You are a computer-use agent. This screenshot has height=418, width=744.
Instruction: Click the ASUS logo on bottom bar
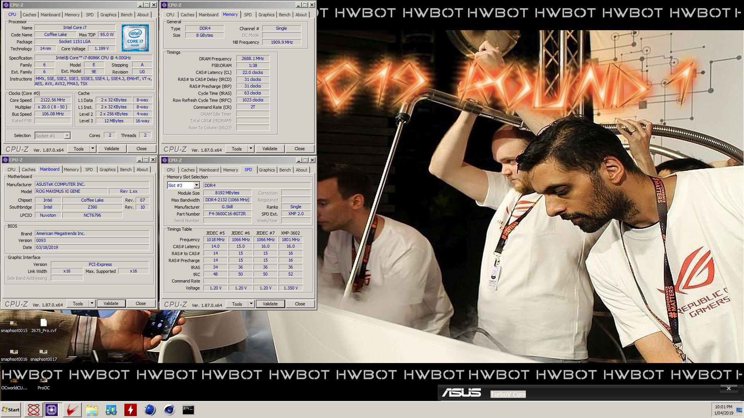click(462, 393)
